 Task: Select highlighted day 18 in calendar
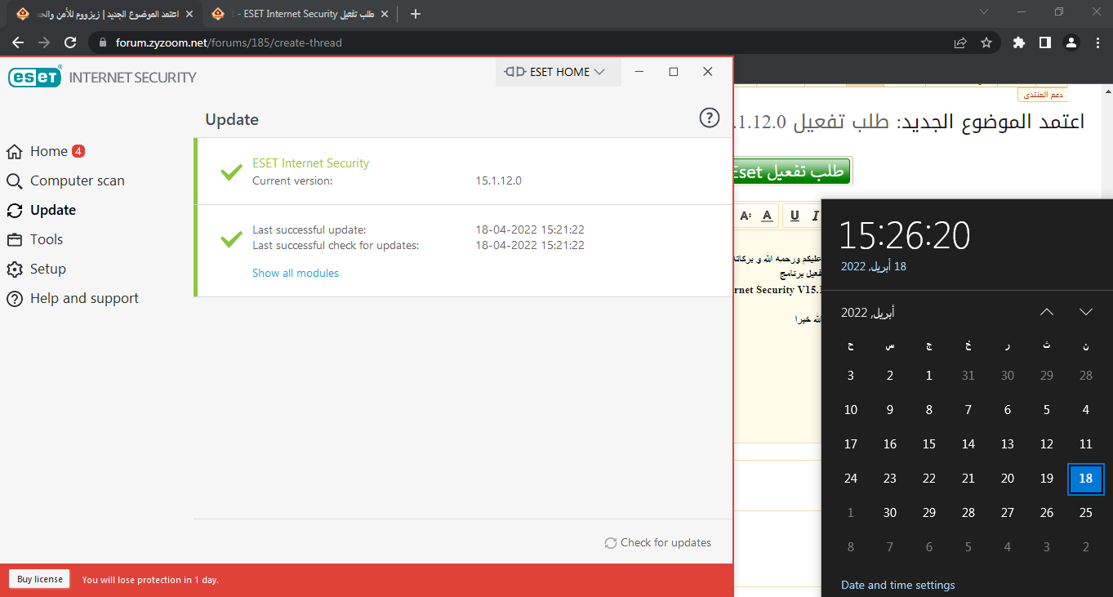click(1085, 479)
